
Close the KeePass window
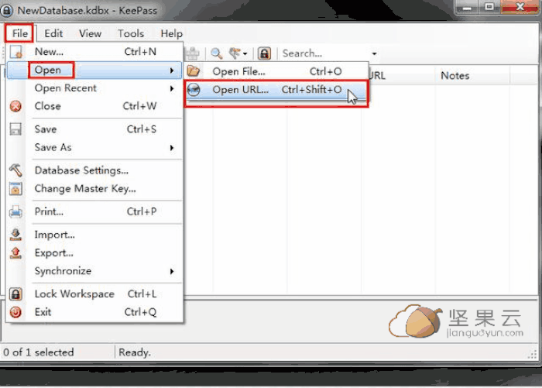(x=520, y=7)
